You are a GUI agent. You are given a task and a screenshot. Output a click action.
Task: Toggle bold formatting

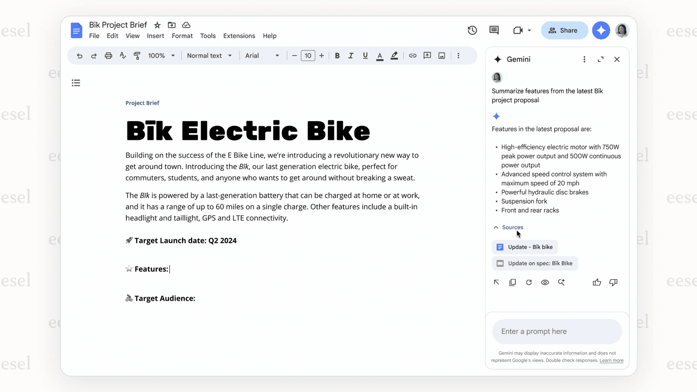pos(337,55)
